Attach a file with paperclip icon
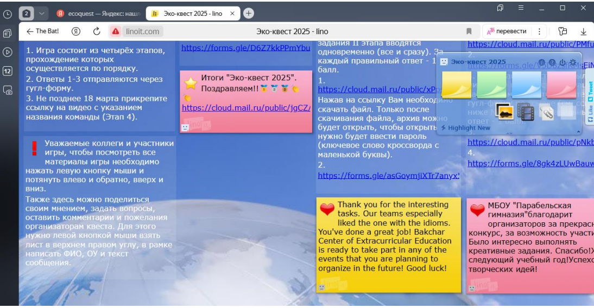This screenshot has height=308, width=594. [x=546, y=112]
